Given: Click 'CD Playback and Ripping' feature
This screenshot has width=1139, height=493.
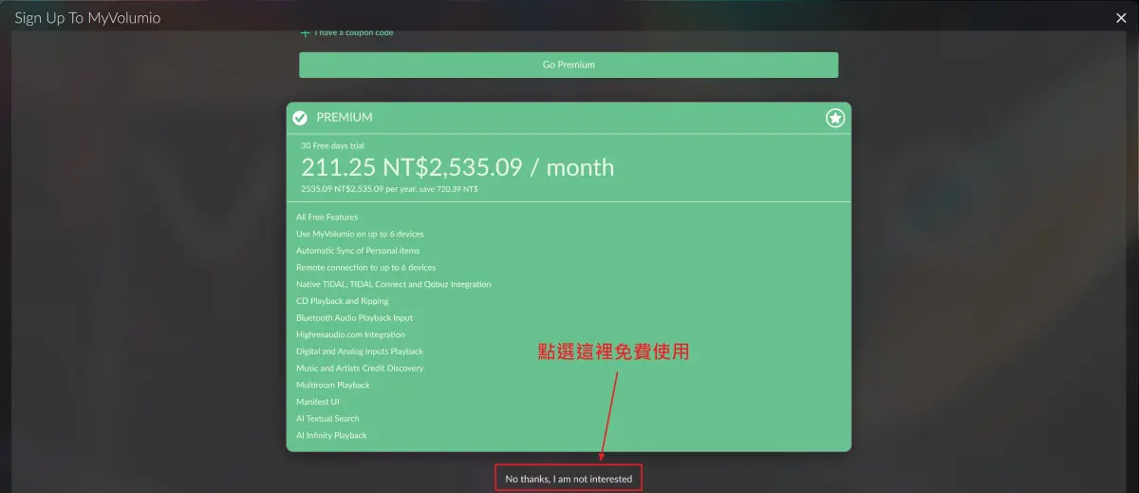Looking at the screenshot, I should pos(343,301).
